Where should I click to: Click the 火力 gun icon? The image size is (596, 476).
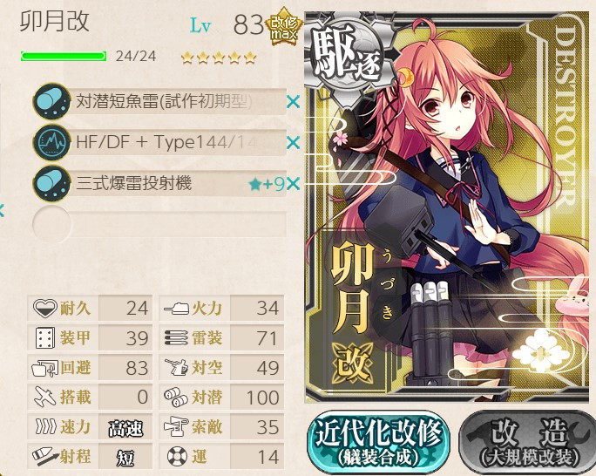coord(176,308)
